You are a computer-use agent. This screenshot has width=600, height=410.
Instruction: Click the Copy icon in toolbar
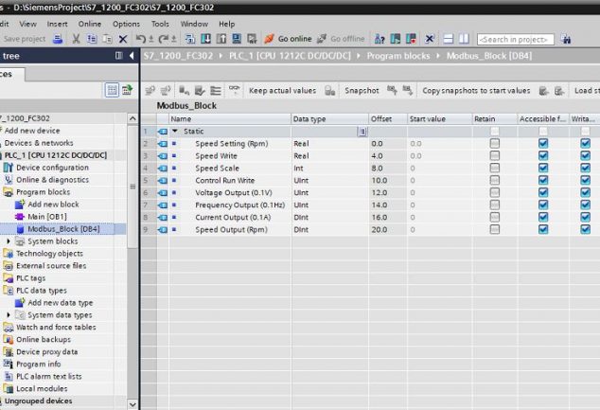92,39
